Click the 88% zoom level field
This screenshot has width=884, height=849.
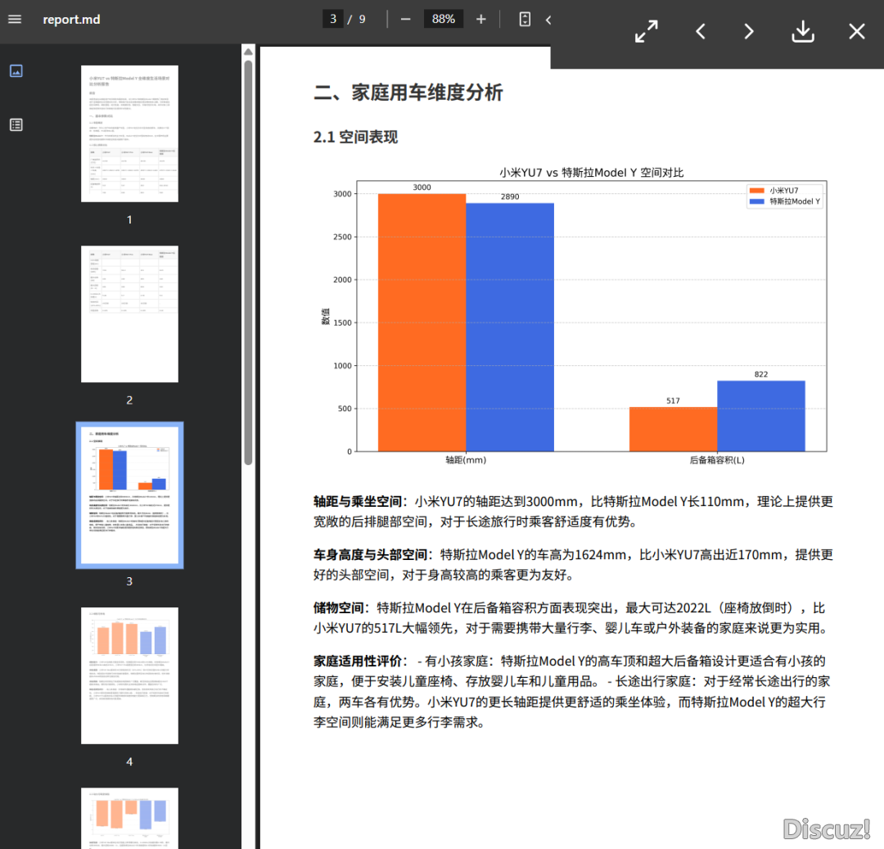[444, 19]
